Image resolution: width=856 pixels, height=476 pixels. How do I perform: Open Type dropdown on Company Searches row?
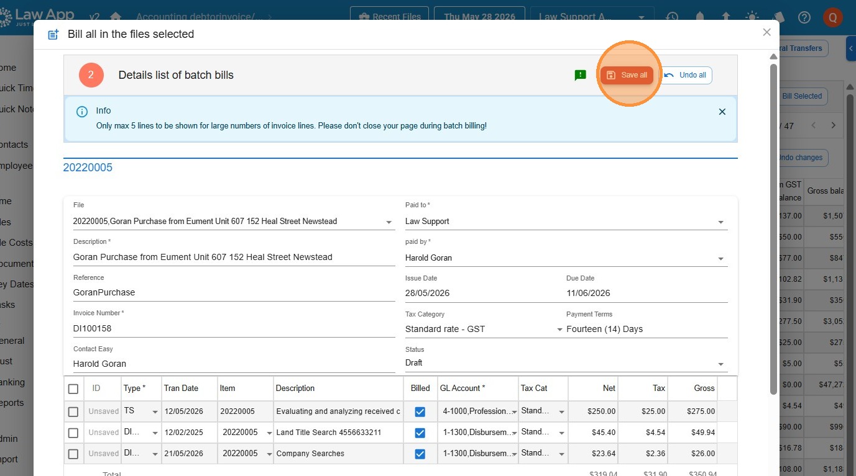tap(142, 454)
